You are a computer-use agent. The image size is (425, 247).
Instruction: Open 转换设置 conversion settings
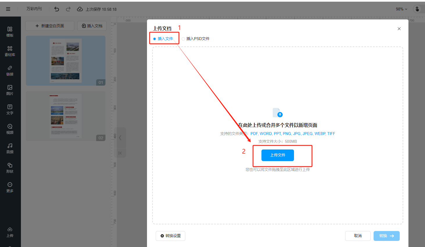pyautogui.click(x=171, y=236)
